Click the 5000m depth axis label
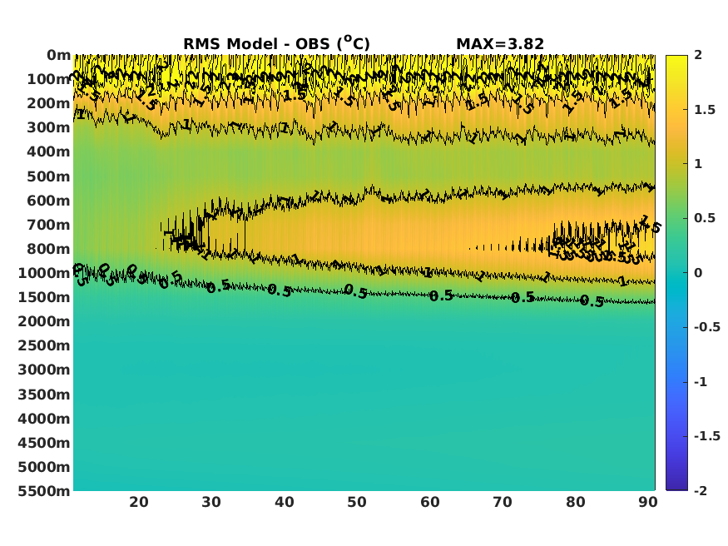The image size is (728, 546). point(44,467)
